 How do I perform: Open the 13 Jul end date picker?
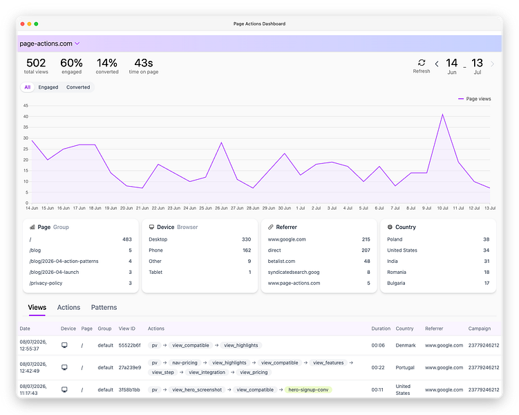478,66
